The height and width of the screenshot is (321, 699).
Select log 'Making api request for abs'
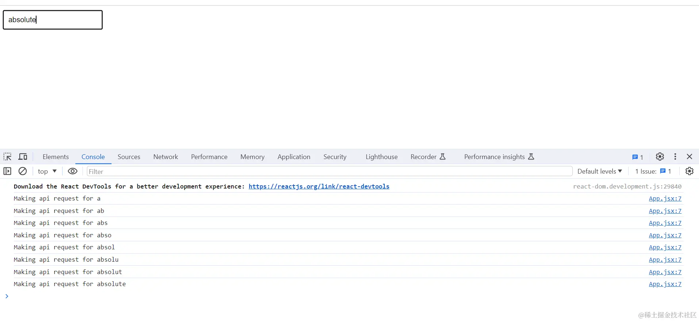click(x=61, y=223)
